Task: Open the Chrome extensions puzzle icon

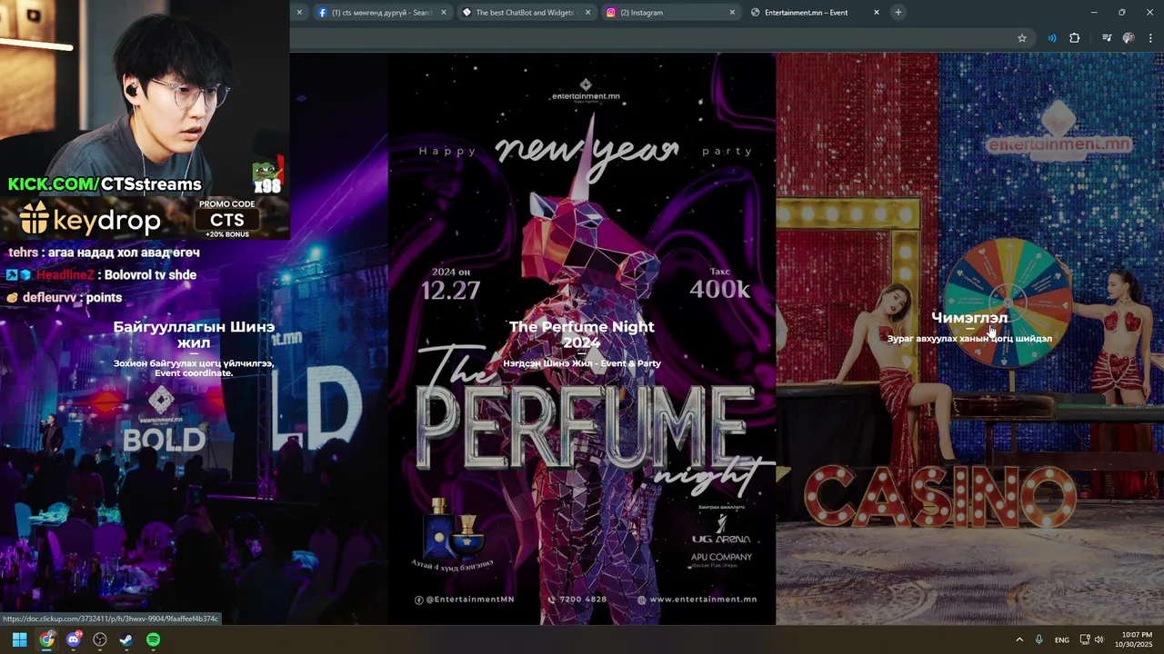Action: (1075, 38)
